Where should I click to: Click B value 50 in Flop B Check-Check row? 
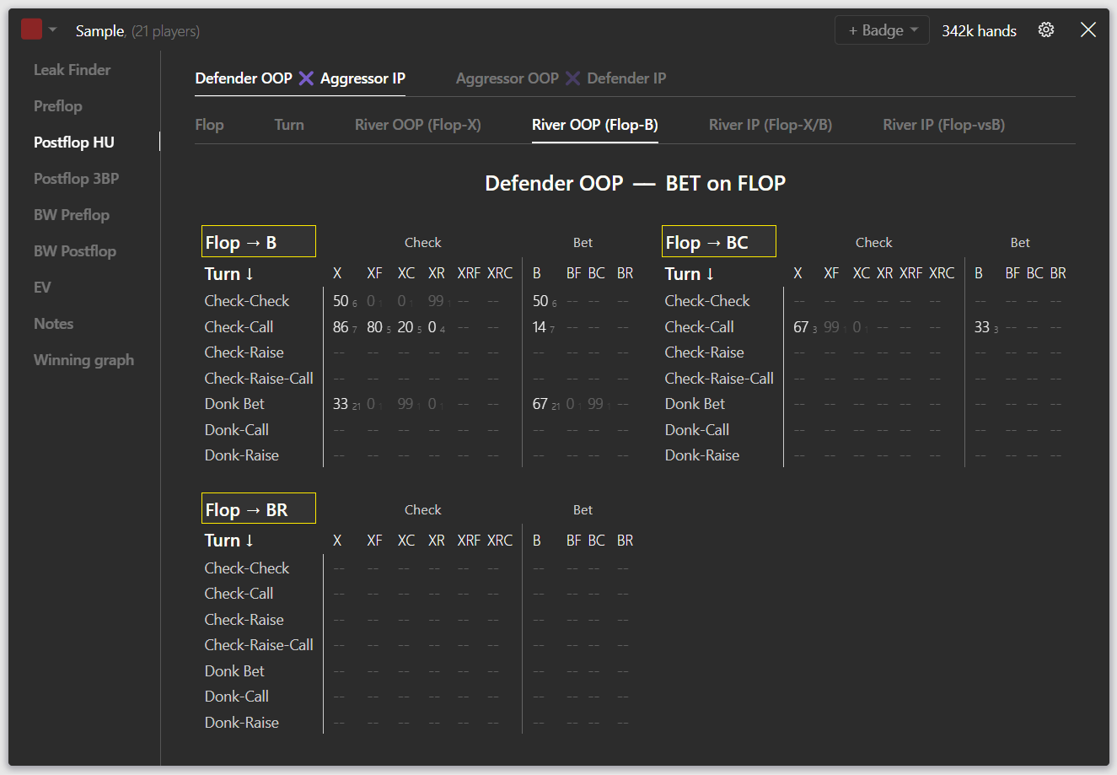pyautogui.click(x=540, y=301)
